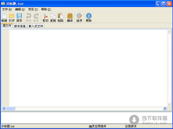Click the 重做 (Redo) arrow icon
The image size is (173, 129).
(x=36, y=18)
